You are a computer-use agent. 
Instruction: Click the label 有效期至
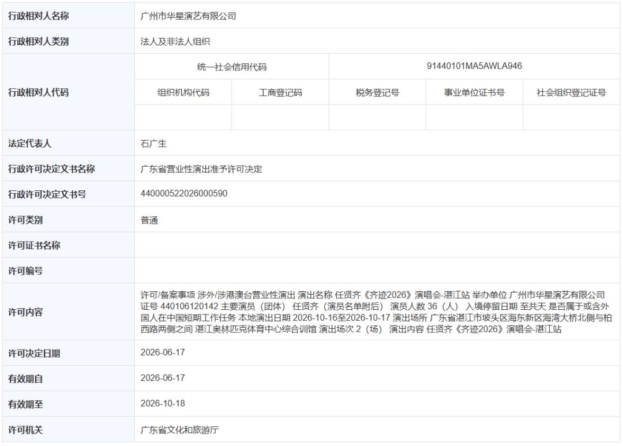point(25,404)
